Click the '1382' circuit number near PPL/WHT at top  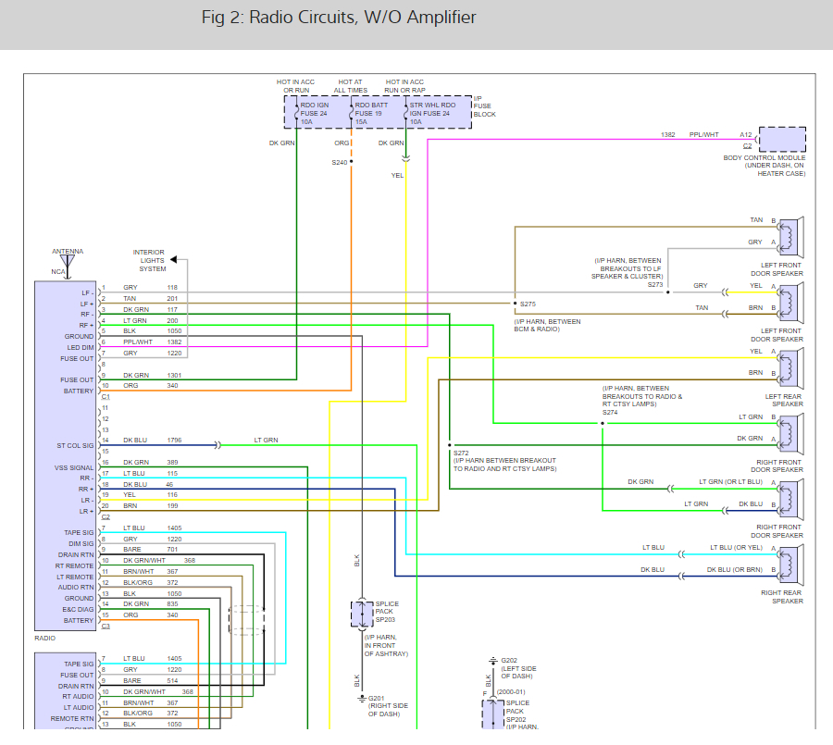click(x=667, y=135)
